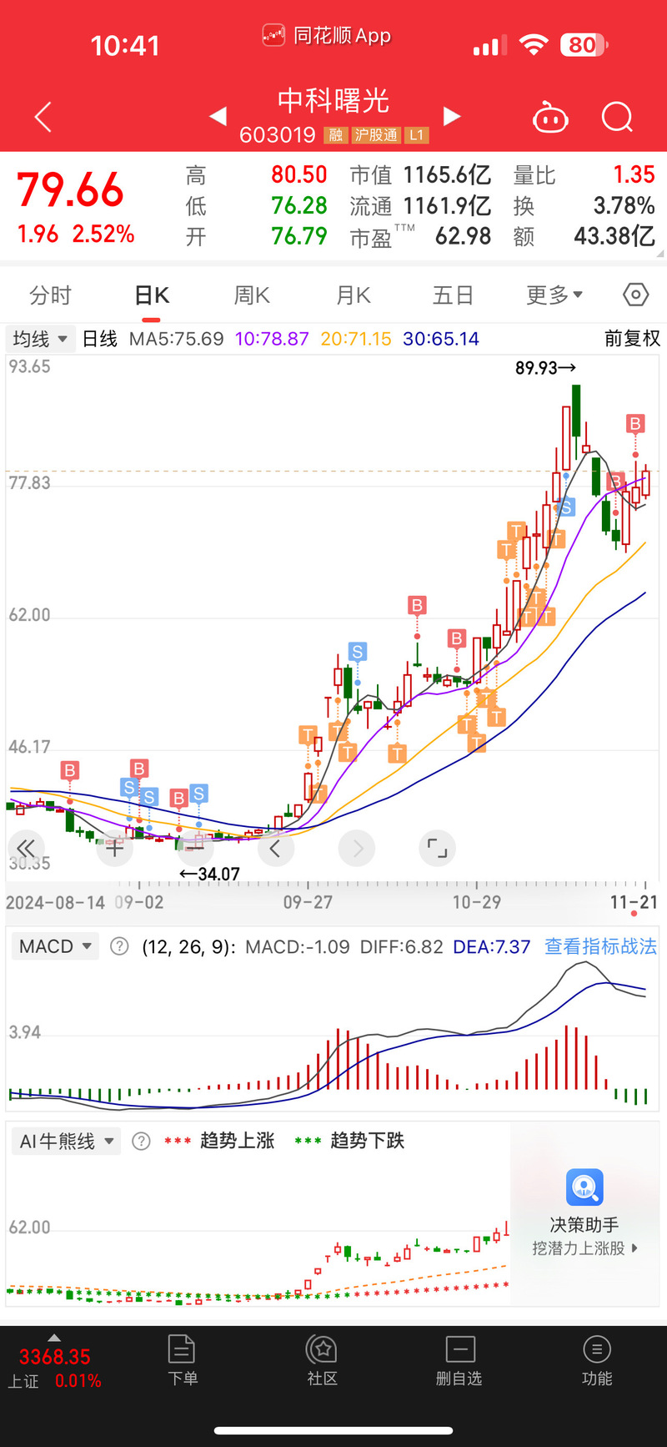Expand the 均线 indicator dropdown

(x=39, y=339)
